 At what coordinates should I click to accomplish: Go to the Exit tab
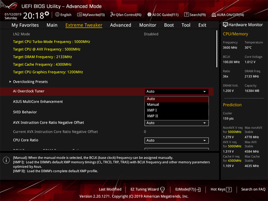tap(202, 25)
